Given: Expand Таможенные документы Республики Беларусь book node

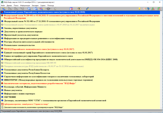Looking at the screenshot, I should coord(2,69).
